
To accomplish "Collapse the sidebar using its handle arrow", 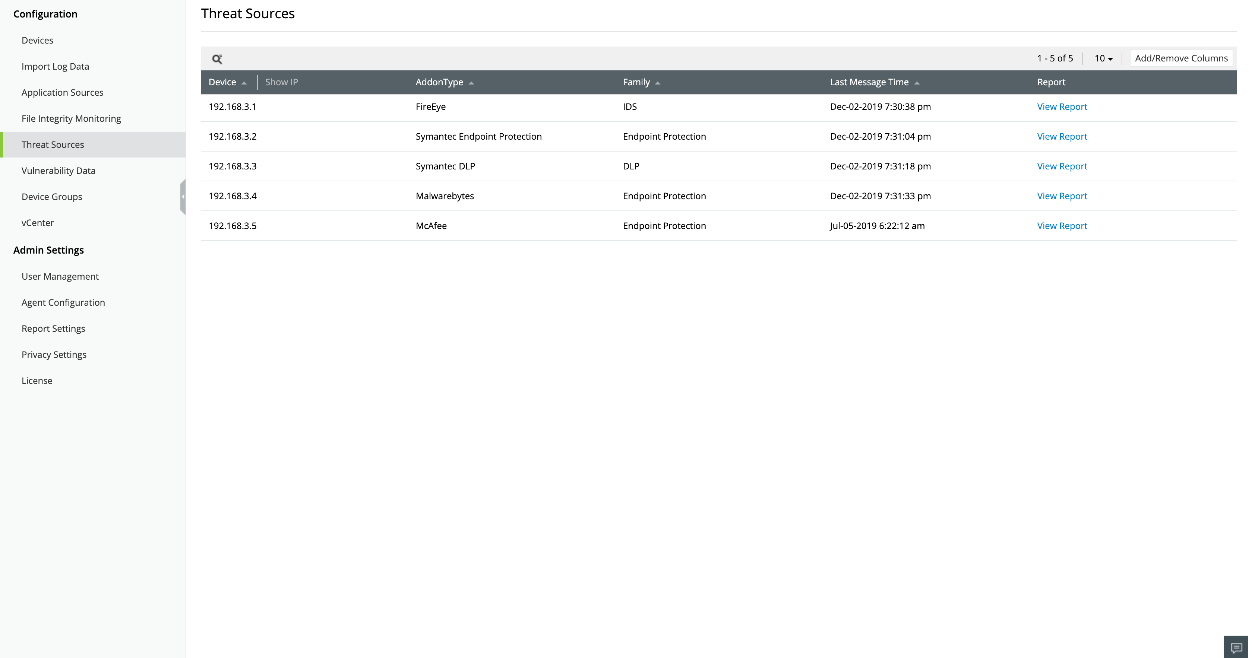I will (x=183, y=197).
